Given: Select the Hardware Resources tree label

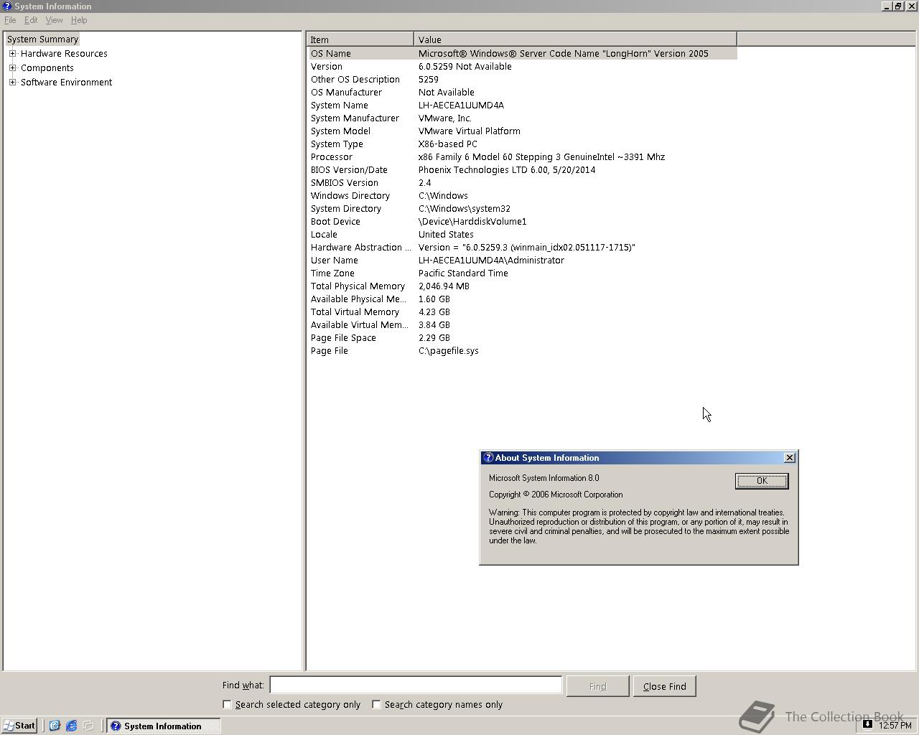Looking at the screenshot, I should 64,53.
